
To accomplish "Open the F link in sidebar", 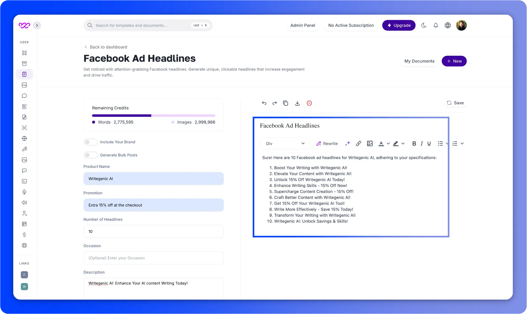I will pos(24,275).
